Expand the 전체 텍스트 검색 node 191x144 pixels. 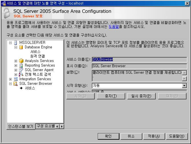(x=16, y=75)
